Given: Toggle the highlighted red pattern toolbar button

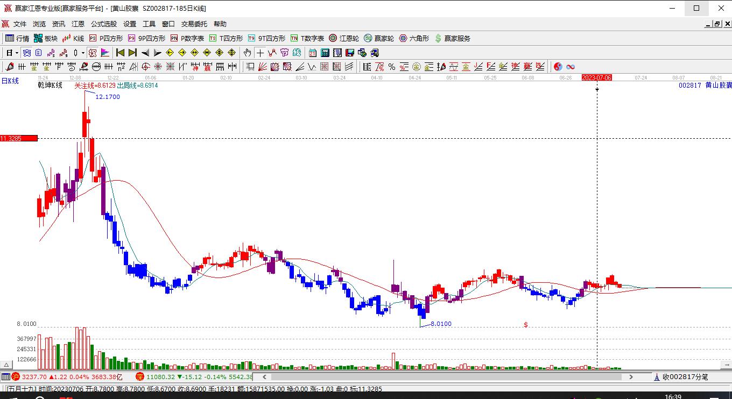Looking at the screenshot, I should tap(93, 53).
